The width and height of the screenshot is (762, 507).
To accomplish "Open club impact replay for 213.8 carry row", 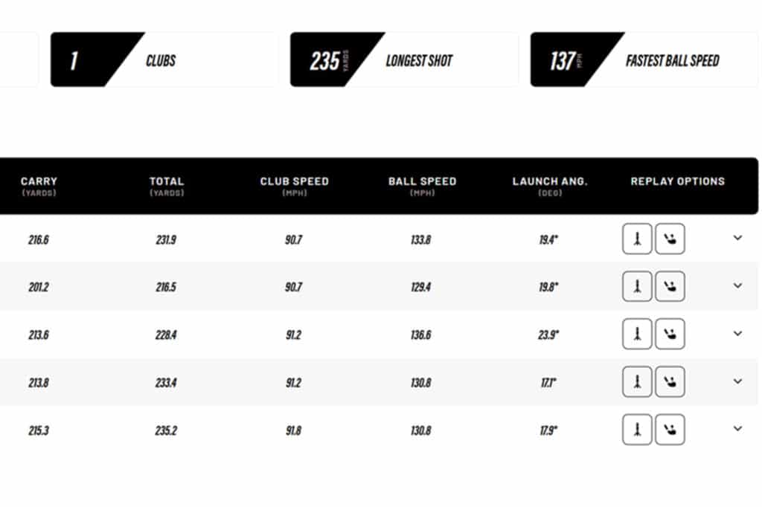I will point(670,381).
